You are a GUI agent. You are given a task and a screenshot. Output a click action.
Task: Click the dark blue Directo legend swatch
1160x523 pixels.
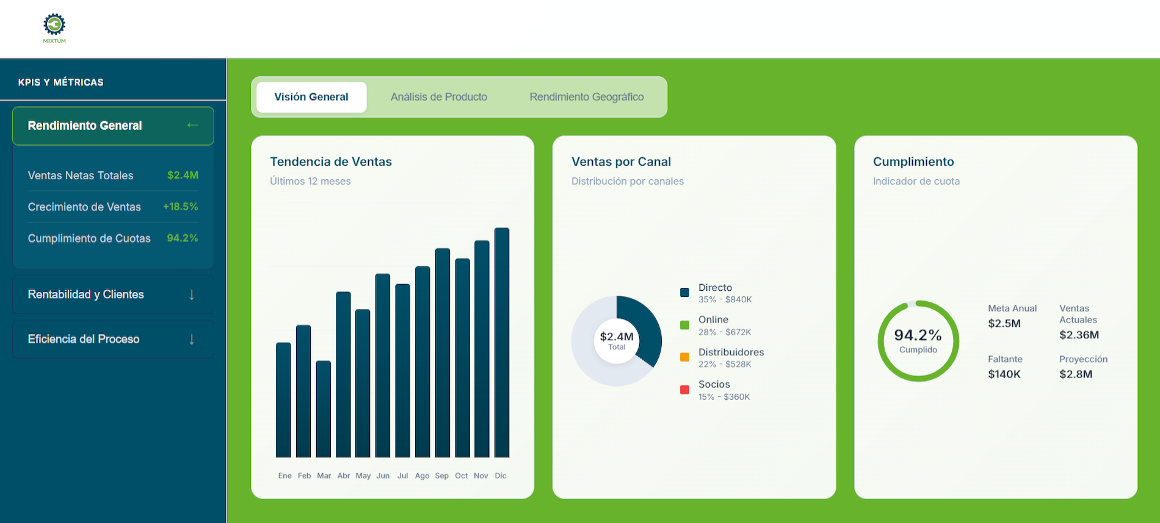[x=684, y=293]
